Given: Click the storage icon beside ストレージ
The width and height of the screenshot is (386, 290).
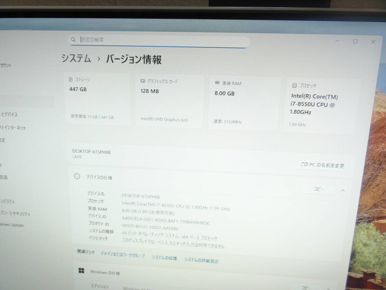Looking at the screenshot, I should [x=71, y=79].
